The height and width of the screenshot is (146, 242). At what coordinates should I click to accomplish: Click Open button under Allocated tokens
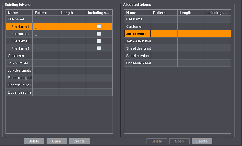point(179,141)
